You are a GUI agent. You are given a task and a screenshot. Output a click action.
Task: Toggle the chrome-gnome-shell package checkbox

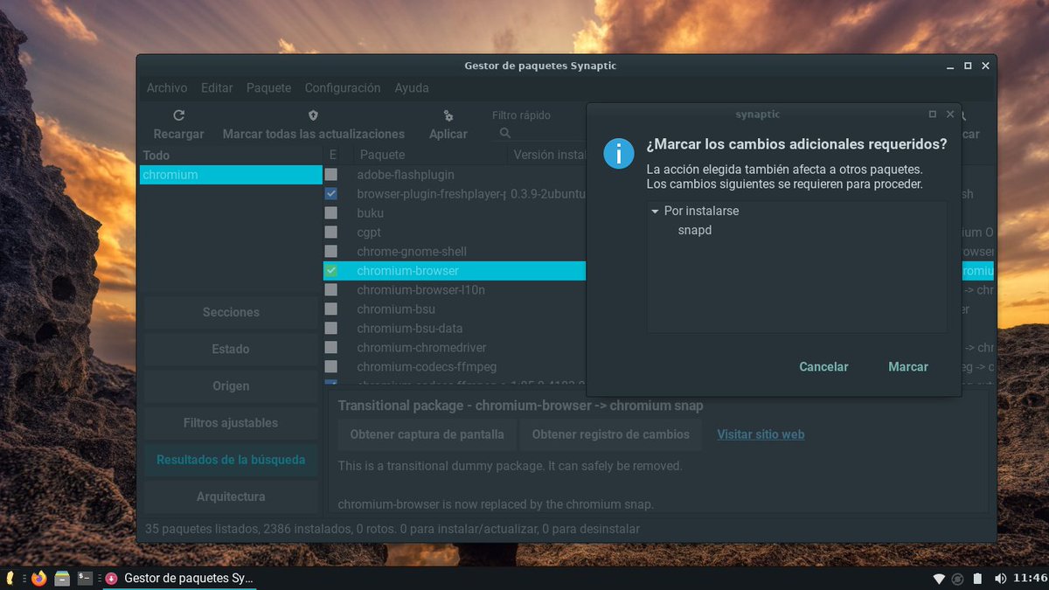[x=331, y=252]
